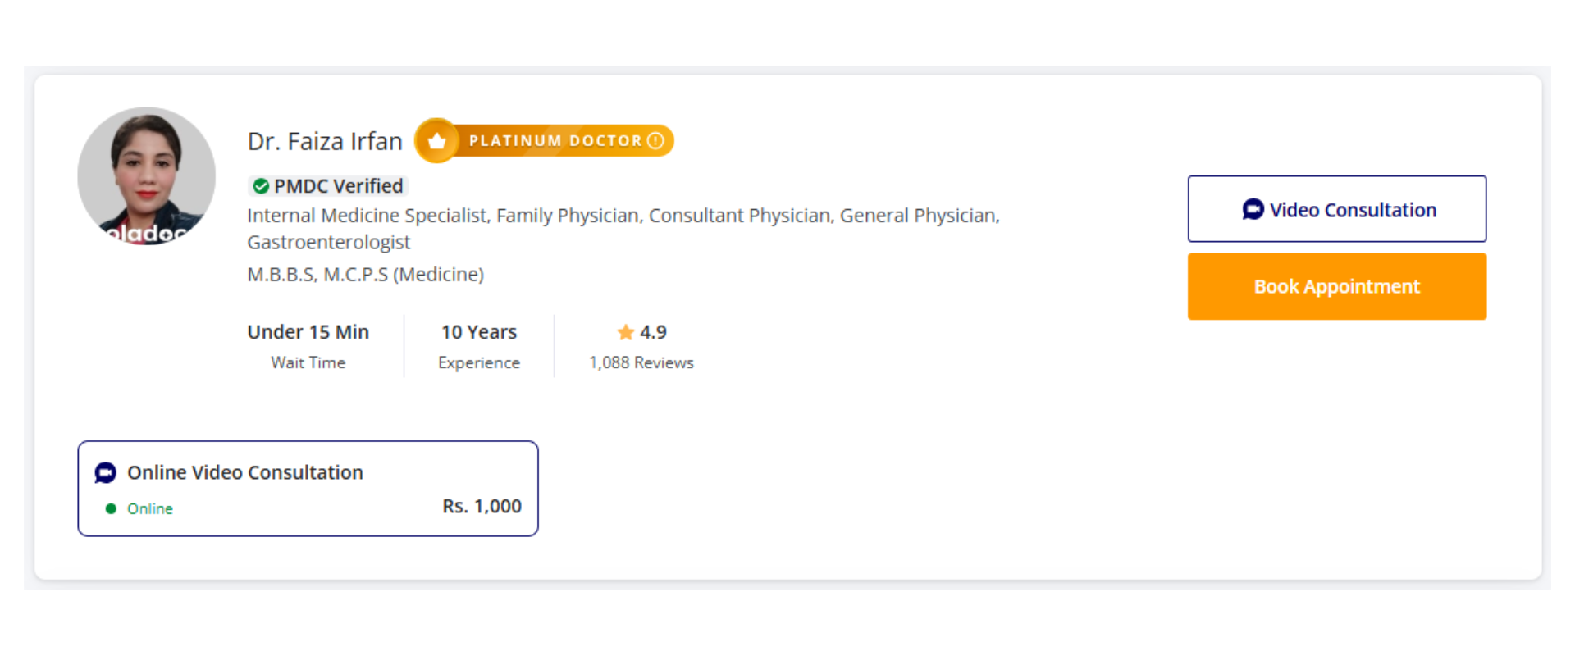Click the PMDC Verified label

[338, 187]
